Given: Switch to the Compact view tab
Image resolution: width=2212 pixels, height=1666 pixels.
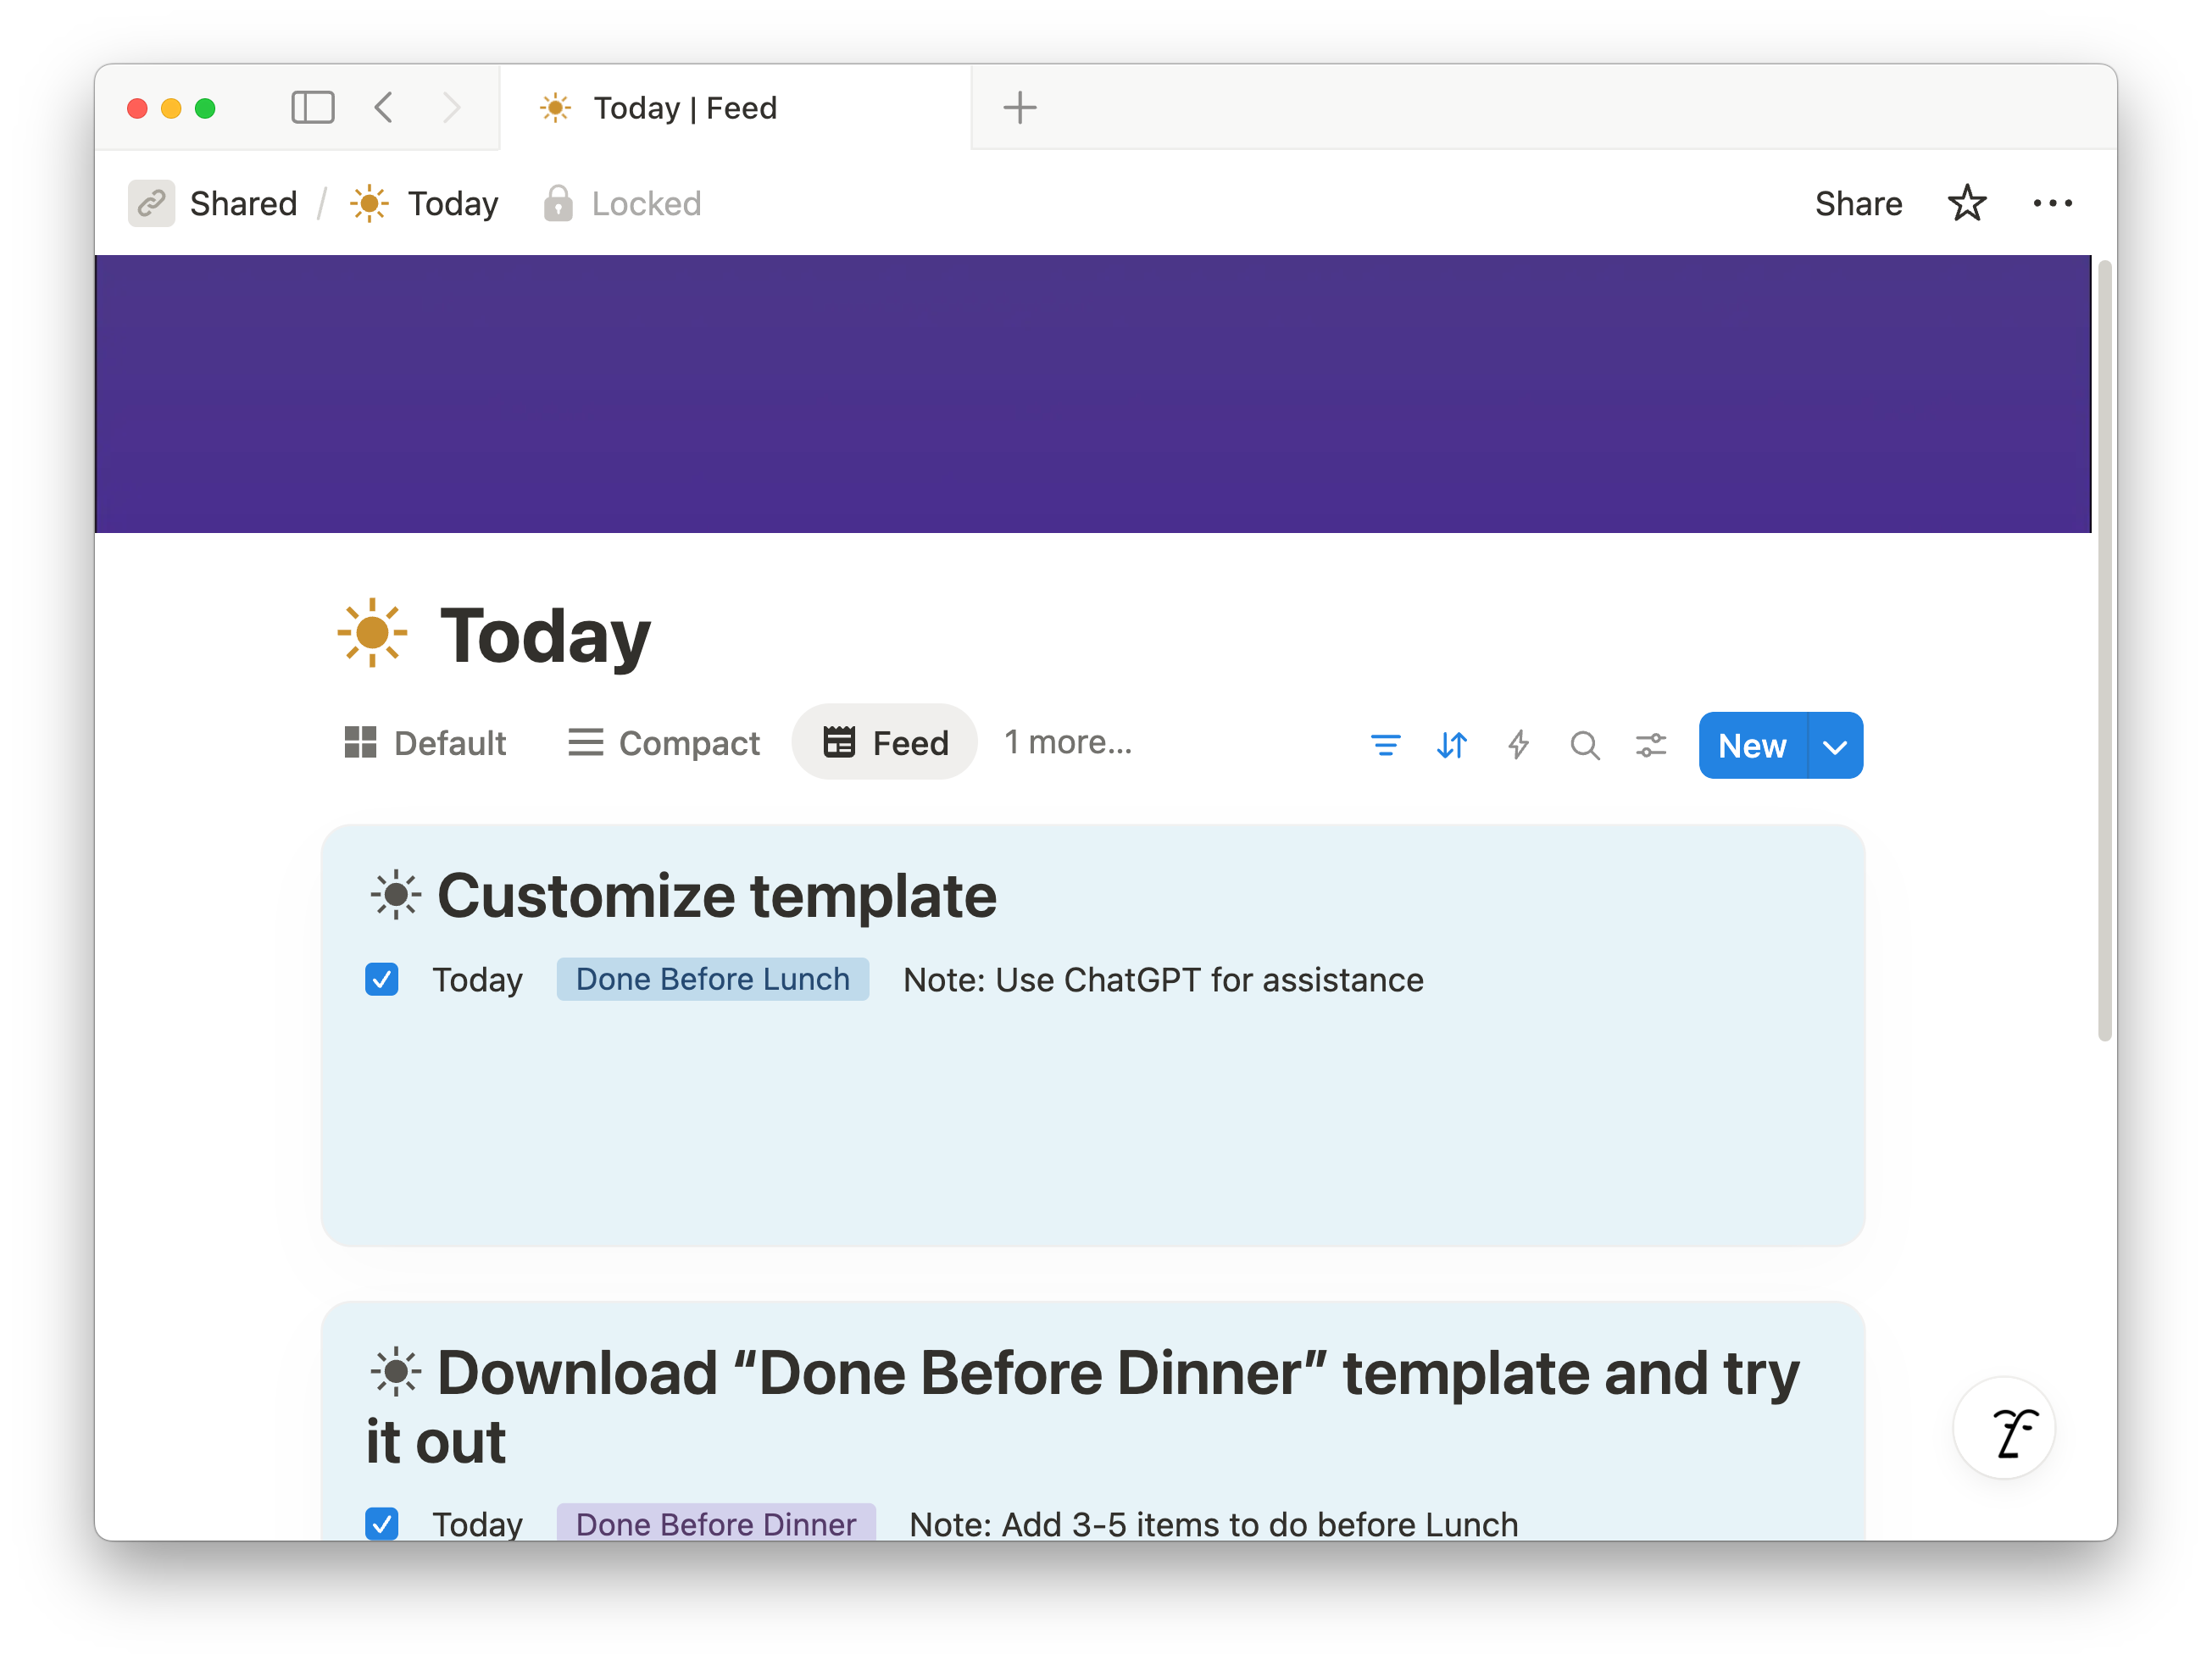Looking at the screenshot, I should coord(664,743).
